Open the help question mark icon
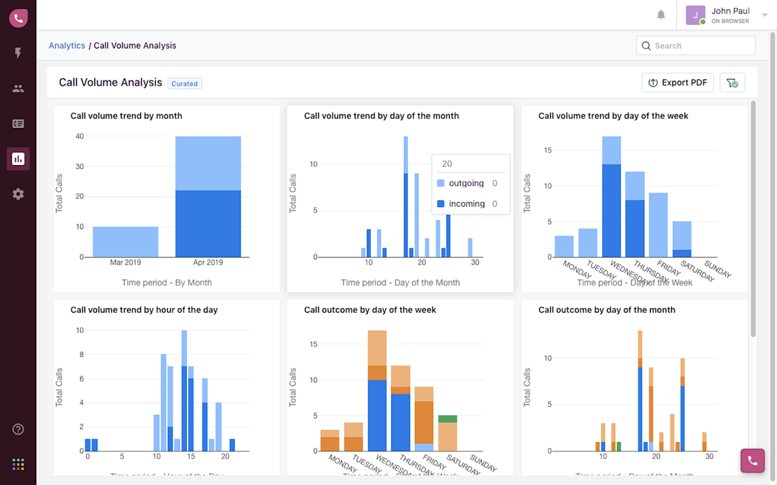Screen dimensions: 777x485 (x=18, y=429)
